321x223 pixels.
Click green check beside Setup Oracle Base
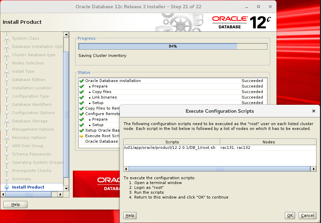pyautogui.click(x=81, y=130)
